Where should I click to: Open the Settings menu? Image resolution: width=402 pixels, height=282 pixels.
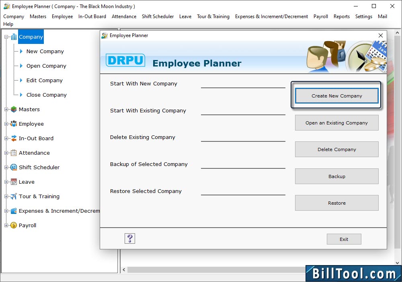coord(363,17)
